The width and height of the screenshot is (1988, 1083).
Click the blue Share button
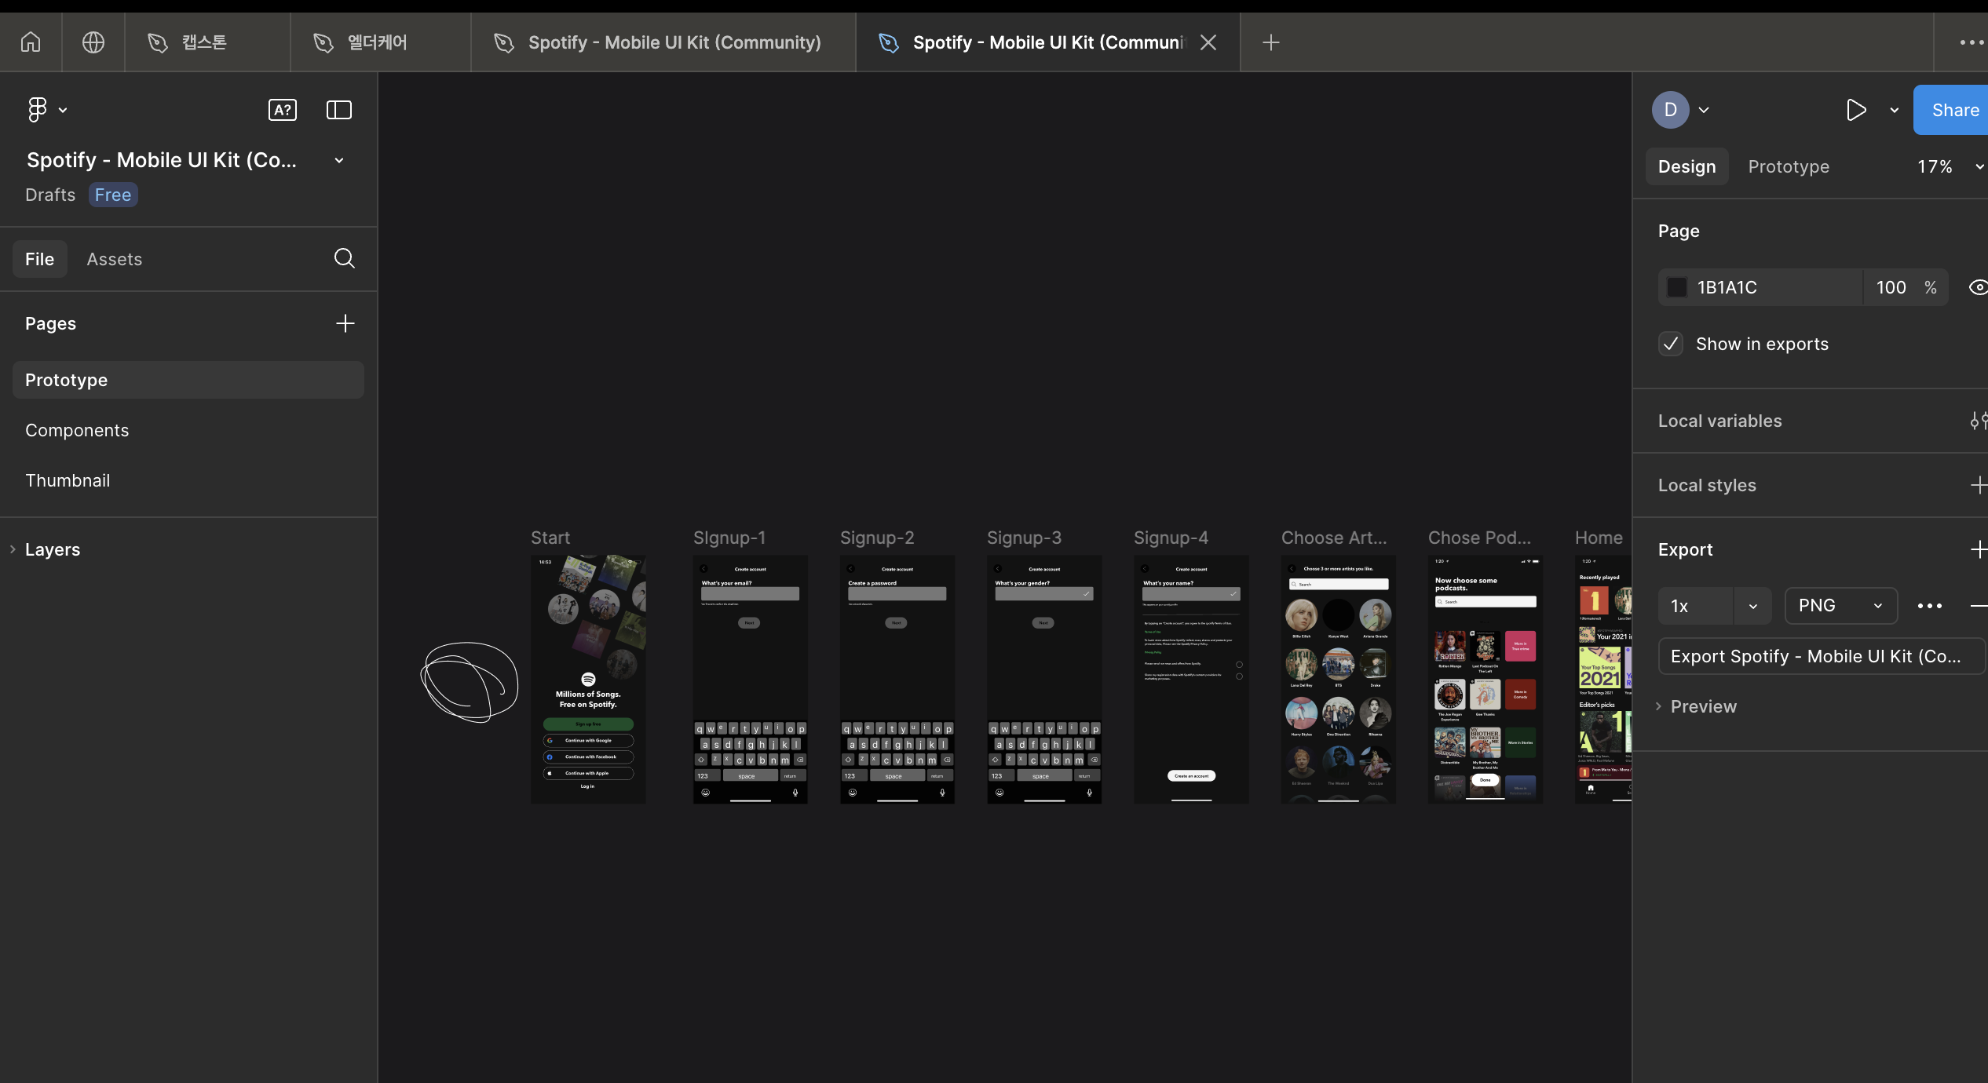[1953, 110]
